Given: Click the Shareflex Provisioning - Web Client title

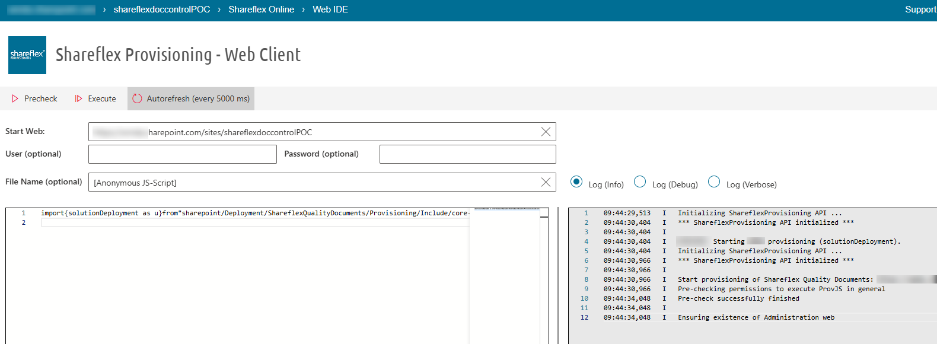Looking at the screenshot, I should (x=178, y=55).
